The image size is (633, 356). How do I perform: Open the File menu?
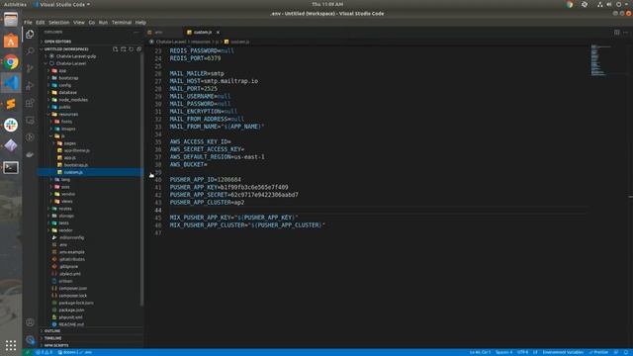point(28,23)
